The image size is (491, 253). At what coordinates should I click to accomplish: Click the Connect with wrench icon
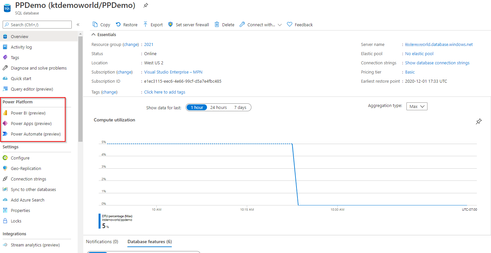(x=242, y=24)
